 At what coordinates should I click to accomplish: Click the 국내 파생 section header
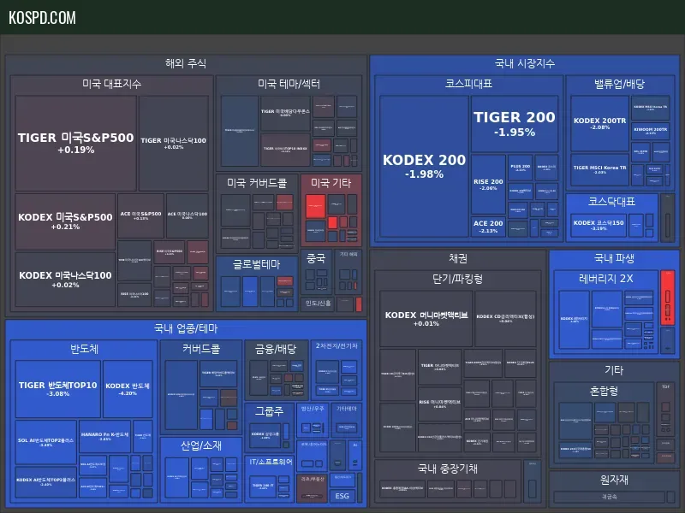(614, 258)
